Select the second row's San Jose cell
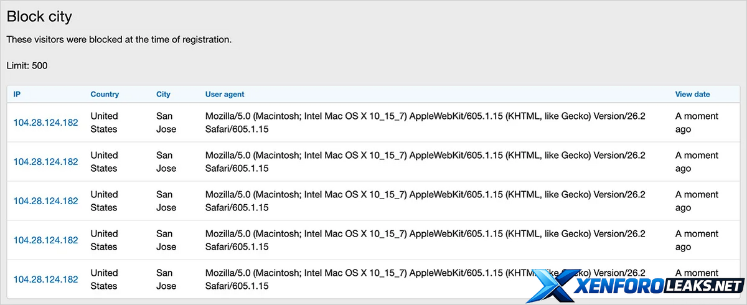The height and width of the screenshot is (305, 747). coord(166,162)
